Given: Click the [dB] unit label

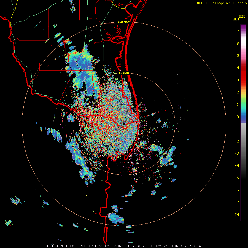Looking at the screenshot, I should (x=235, y=19).
